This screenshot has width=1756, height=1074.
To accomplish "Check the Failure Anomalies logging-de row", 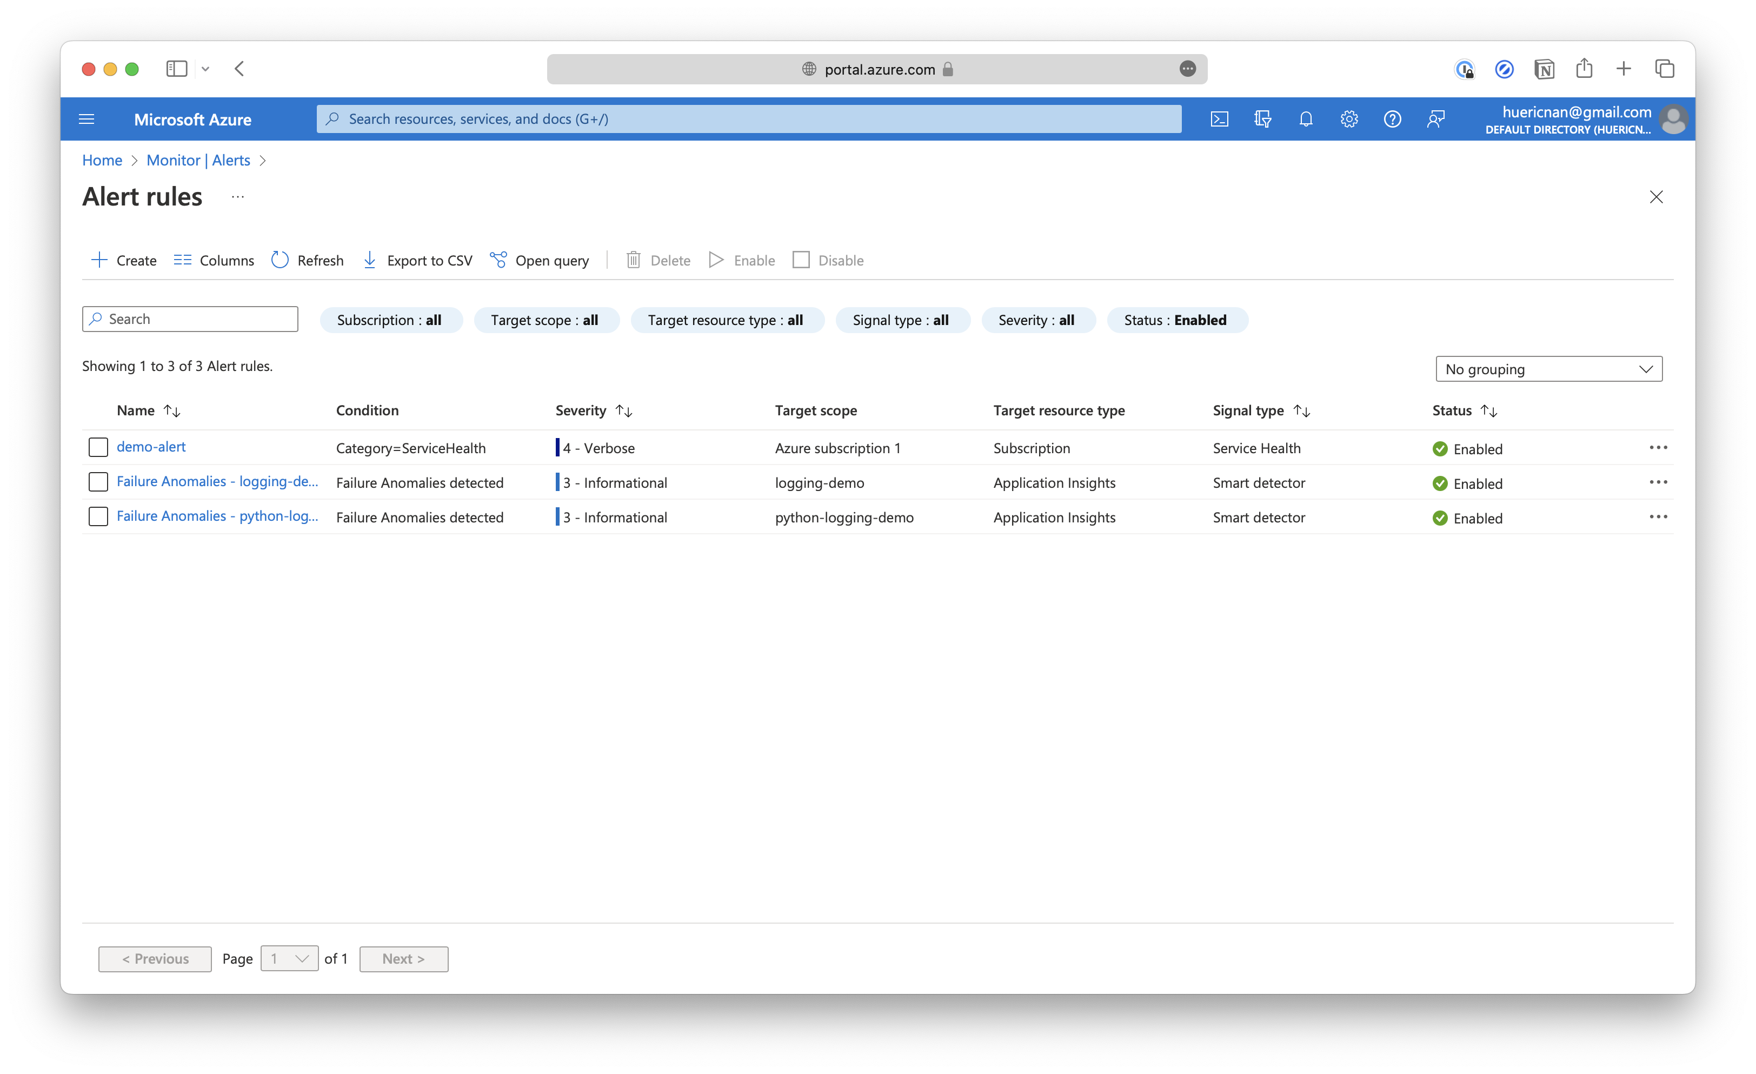I will tap(98, 482).
